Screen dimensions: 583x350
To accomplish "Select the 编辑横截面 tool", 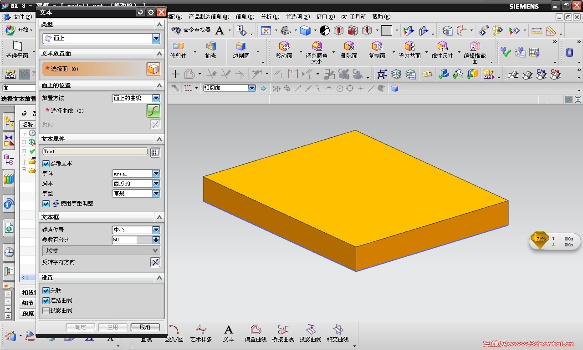I will [475, 52].
